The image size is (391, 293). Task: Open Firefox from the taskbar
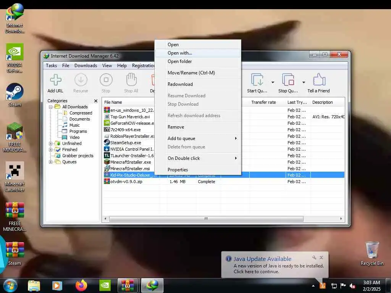(81, 285)
